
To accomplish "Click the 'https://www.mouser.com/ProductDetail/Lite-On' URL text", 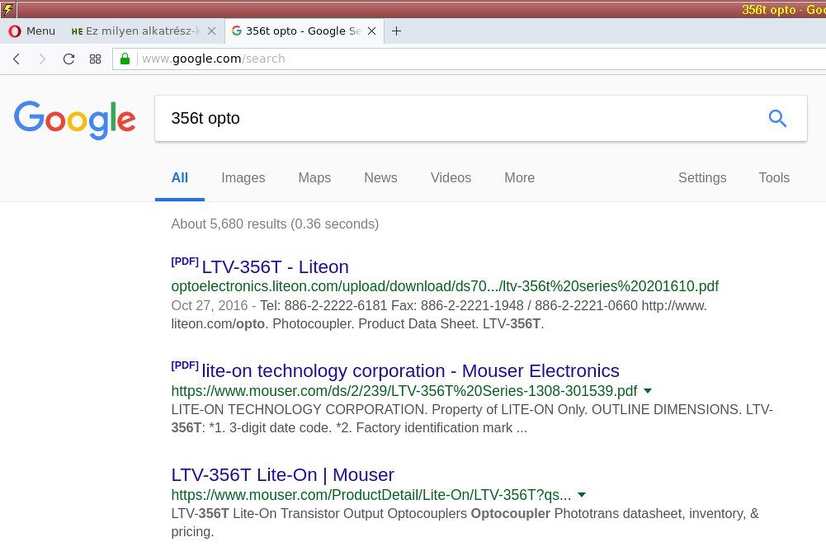I will tap(371, 495).
